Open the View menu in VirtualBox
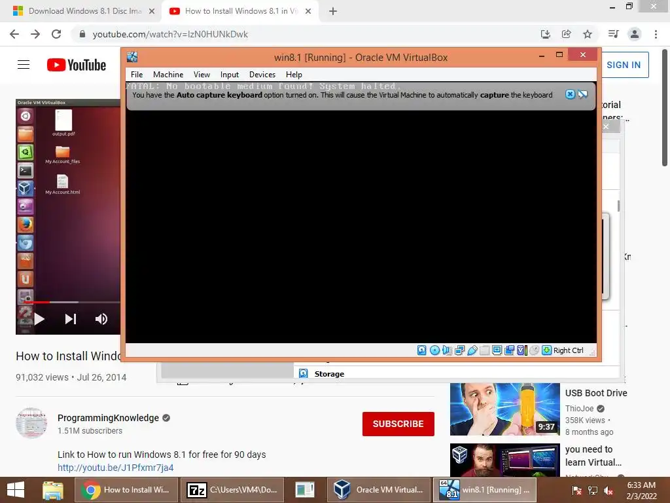Image resolution: width=670 pixels, height=503 pixels. 202,75
